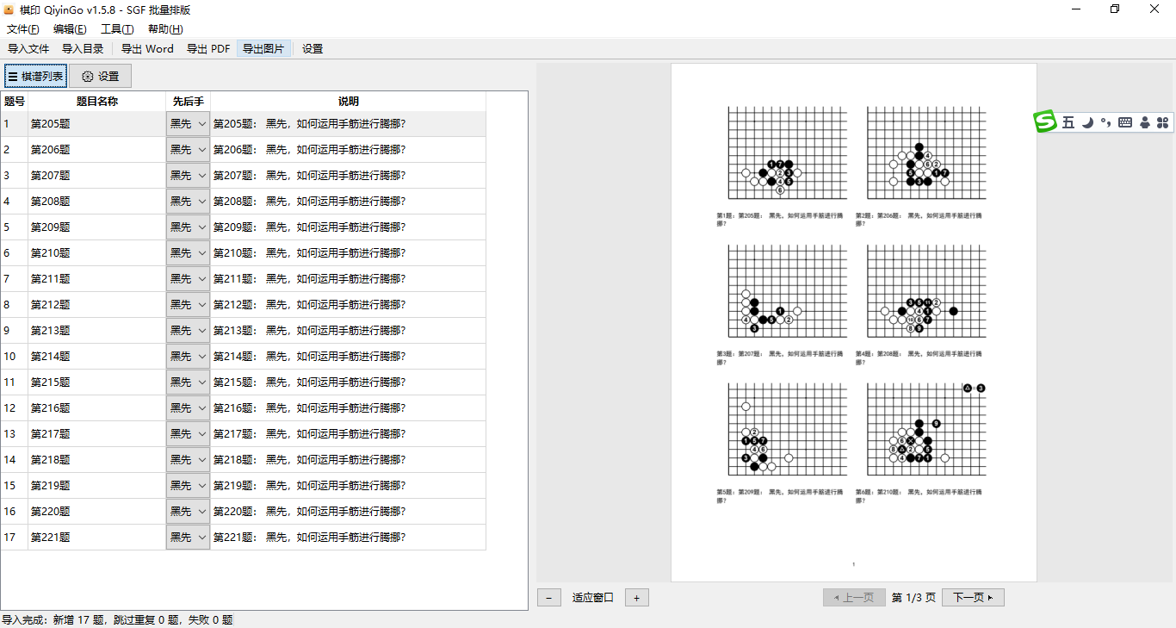Toggle the Sogou moon Chinese/English icon

1087,122
